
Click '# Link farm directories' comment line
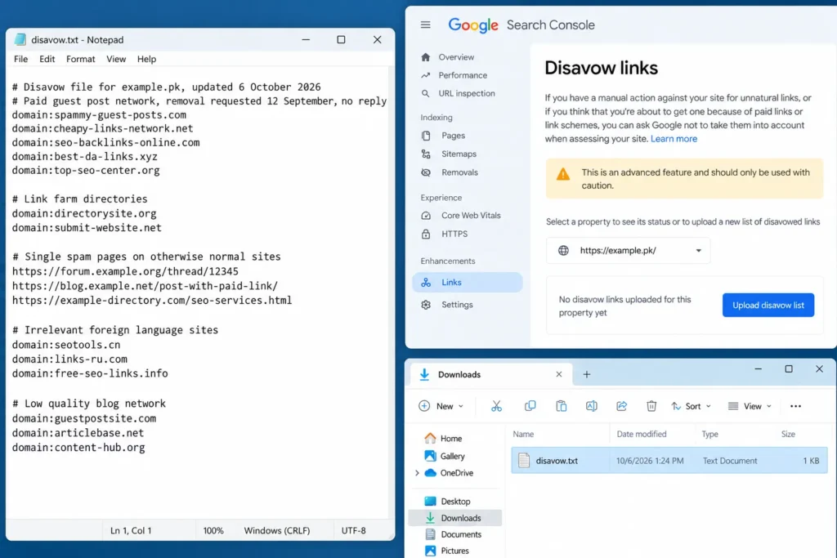point(79,199)
